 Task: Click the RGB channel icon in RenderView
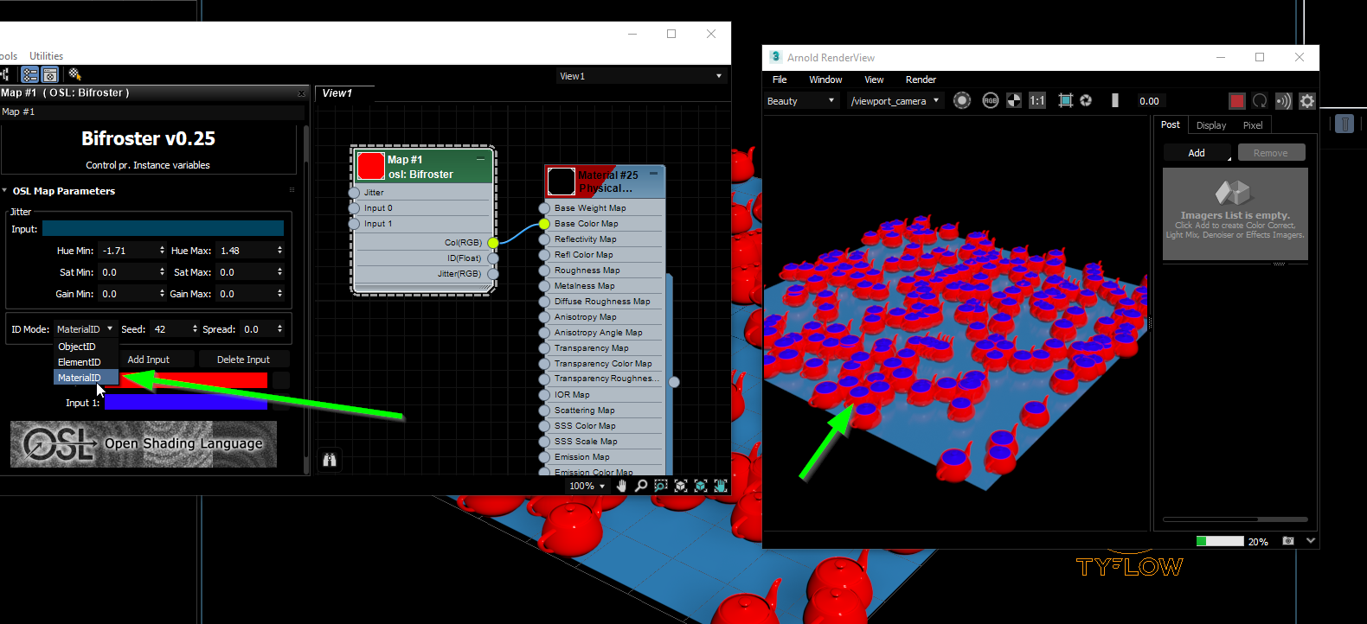coord(991,101)
